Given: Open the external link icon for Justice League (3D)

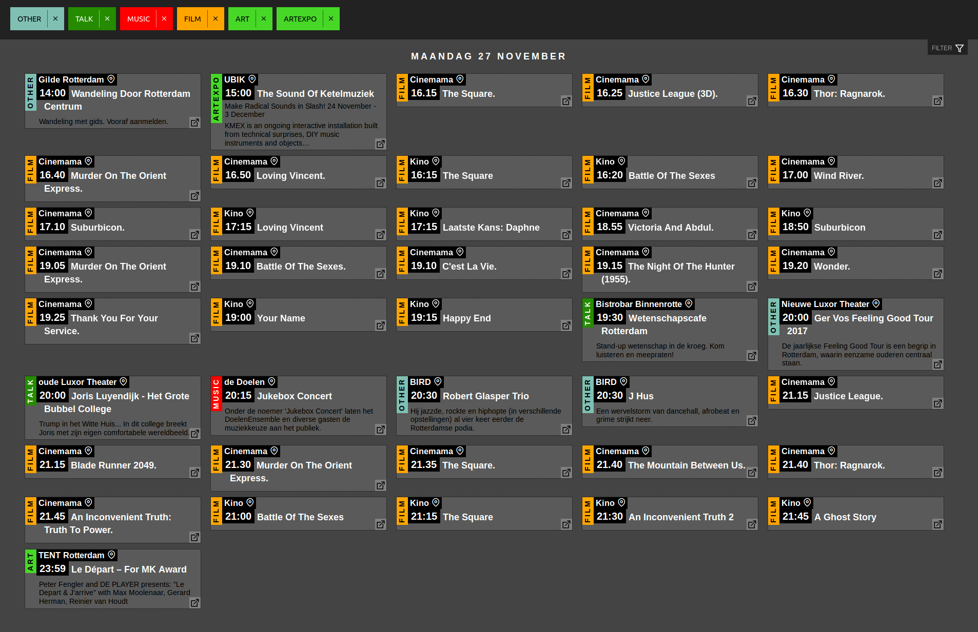Looking at the screenshot, I should (x=752, y=101).
